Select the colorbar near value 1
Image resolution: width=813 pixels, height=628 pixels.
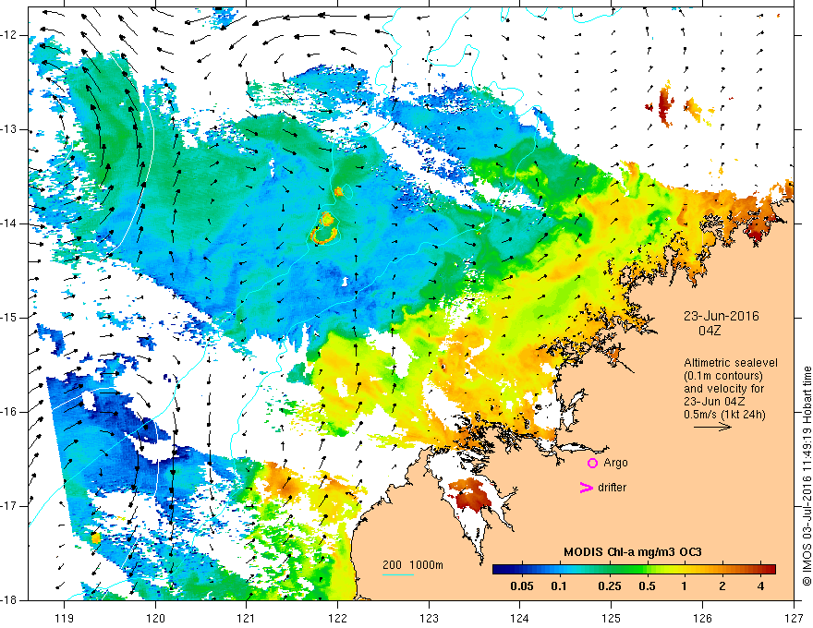(x=685, y=570)
